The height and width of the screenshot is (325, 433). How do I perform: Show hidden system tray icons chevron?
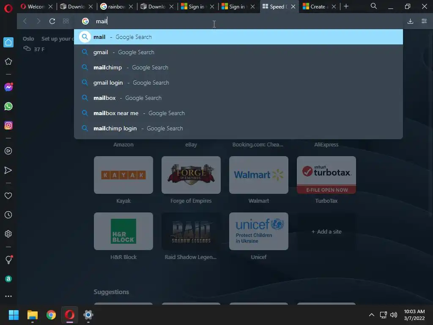point(372,315)
